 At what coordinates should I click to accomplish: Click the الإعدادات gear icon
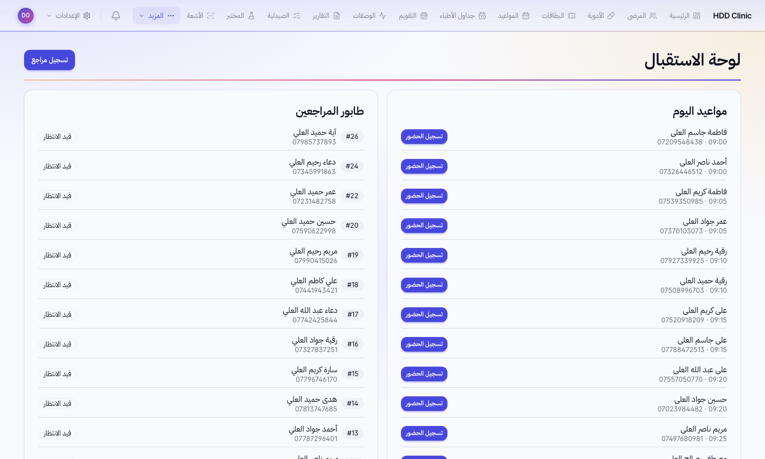click(87, 16)
